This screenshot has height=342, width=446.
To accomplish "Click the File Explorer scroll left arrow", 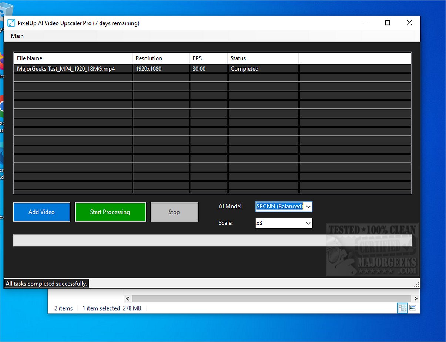I will [128, 298].
